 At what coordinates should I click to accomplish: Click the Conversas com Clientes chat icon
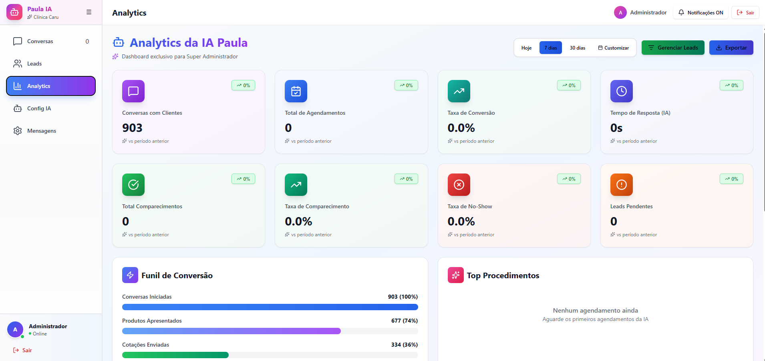[133, 91]
